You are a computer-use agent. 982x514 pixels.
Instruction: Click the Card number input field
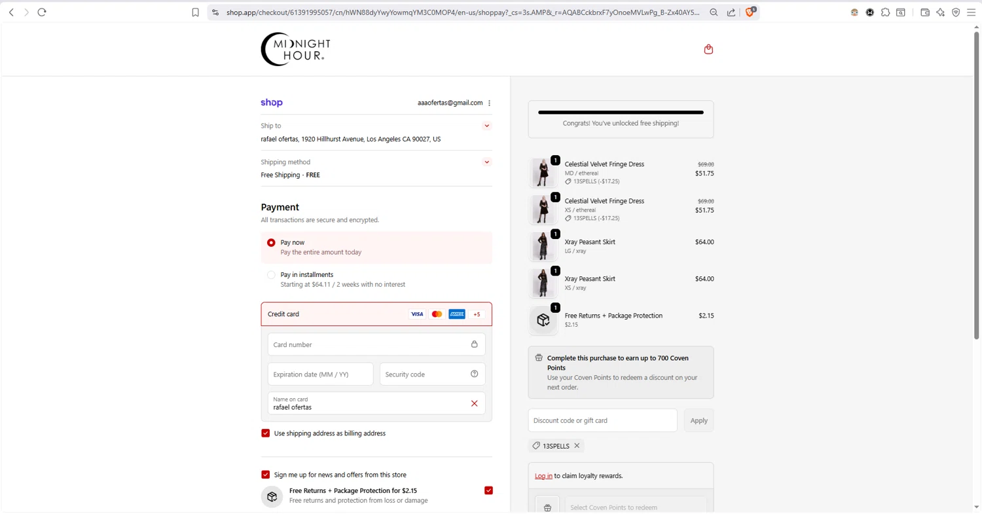376,344
